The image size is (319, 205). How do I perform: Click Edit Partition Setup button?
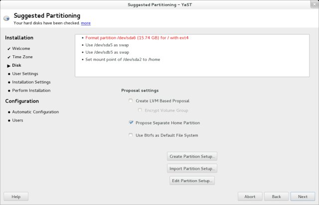pyautogui.click(x=192, y=180)
